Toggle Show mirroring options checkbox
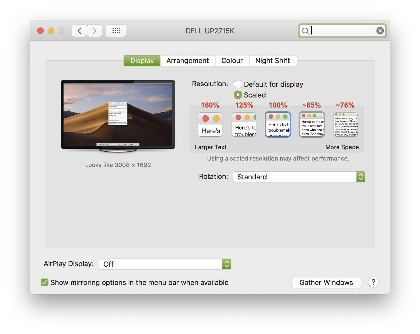This screenshot has height=334, width=420. [x=45, y=282]
